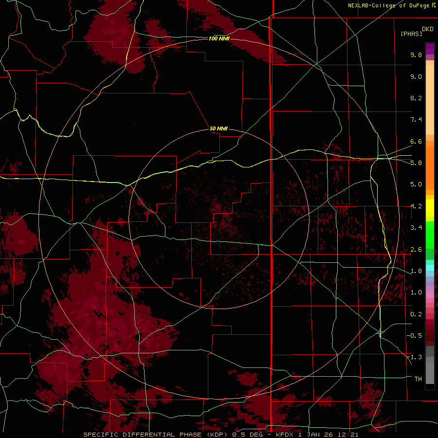
Task: Click the -1.3 value on the scale
Action: 415,357
